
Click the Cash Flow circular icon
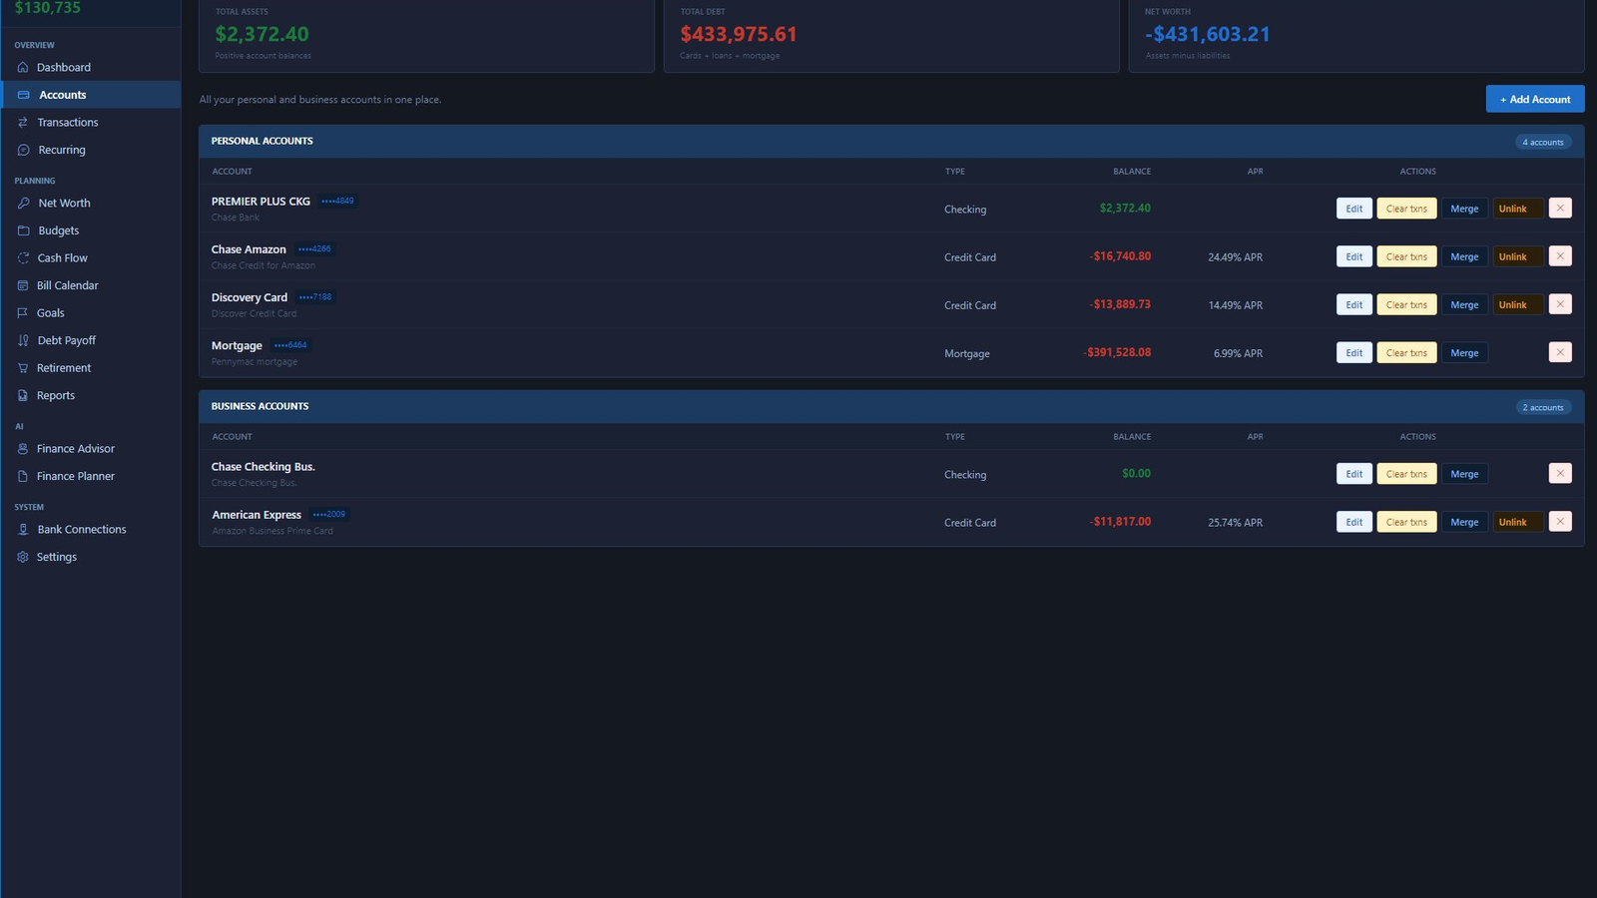(x=23, y=257)
